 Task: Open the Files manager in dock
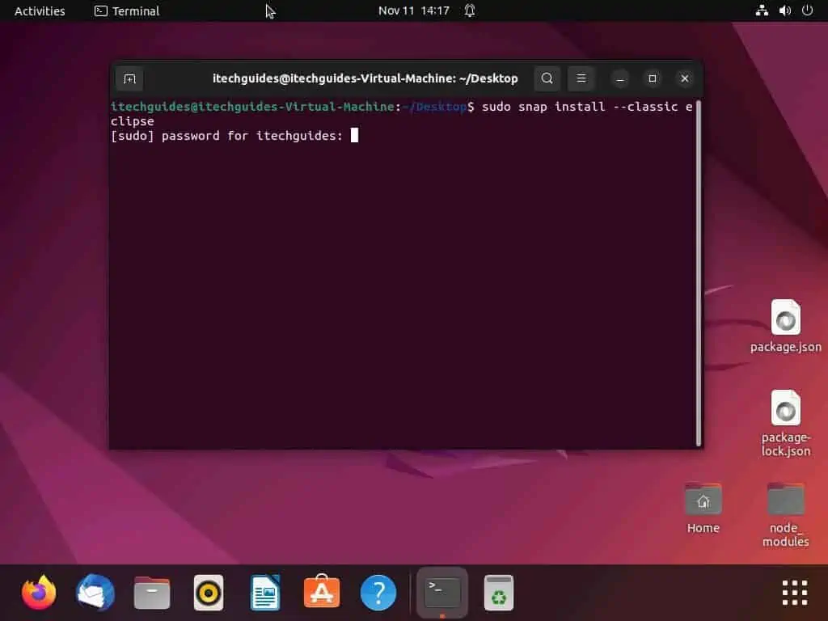click(x=152, y=593)
